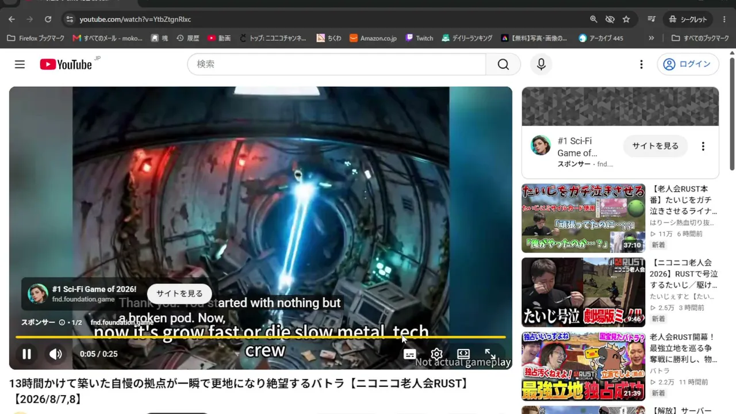
Task: Open the すべてのブックマーク folder
Action: 700,38
